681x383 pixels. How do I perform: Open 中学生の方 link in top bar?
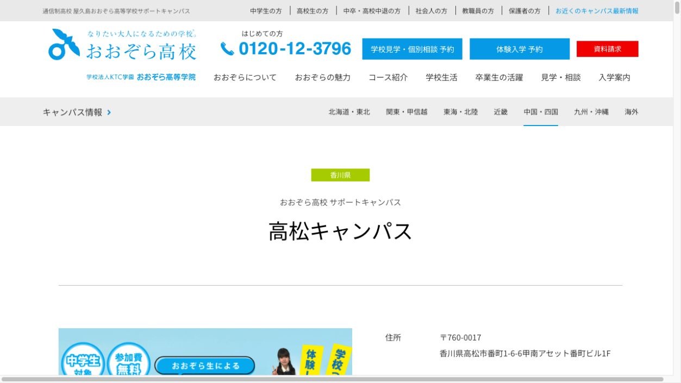click(266, 11)
